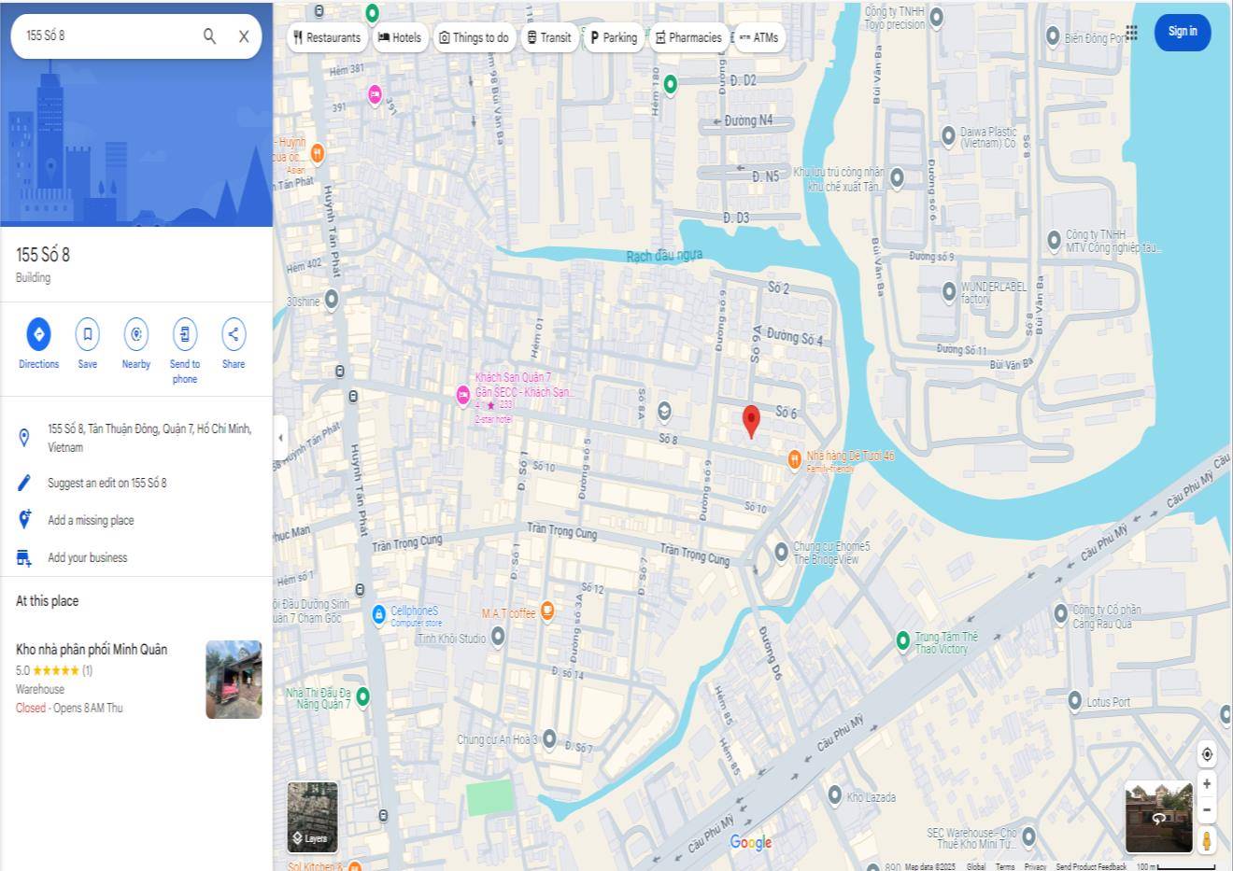Zoom out on the map

(1206, 809)
